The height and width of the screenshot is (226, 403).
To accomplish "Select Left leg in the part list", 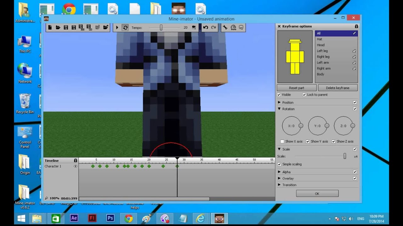I will (x=336, y=51).
